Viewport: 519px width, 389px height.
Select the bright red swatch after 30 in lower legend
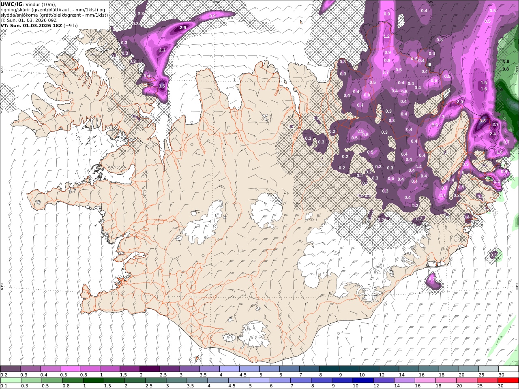[x=508, y=380]
